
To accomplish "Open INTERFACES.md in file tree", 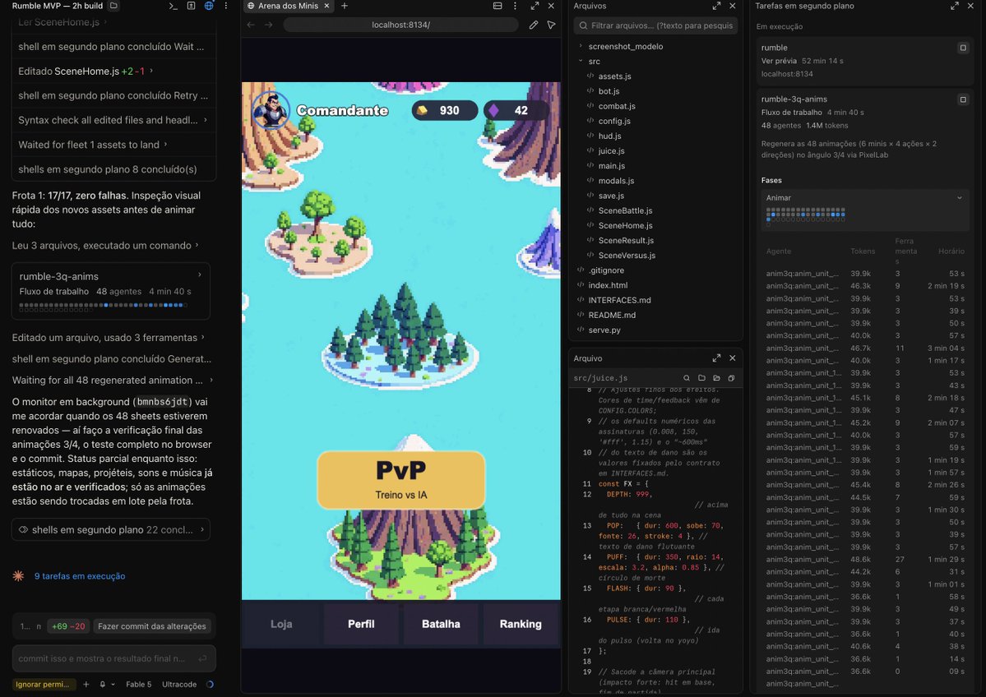I will click(619, 301).
